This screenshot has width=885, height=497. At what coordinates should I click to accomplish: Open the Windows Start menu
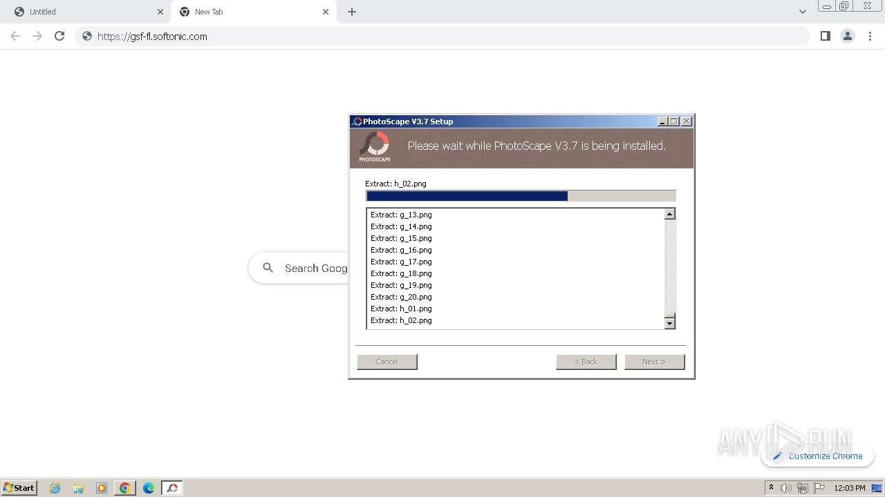click(x=19, y=488)
